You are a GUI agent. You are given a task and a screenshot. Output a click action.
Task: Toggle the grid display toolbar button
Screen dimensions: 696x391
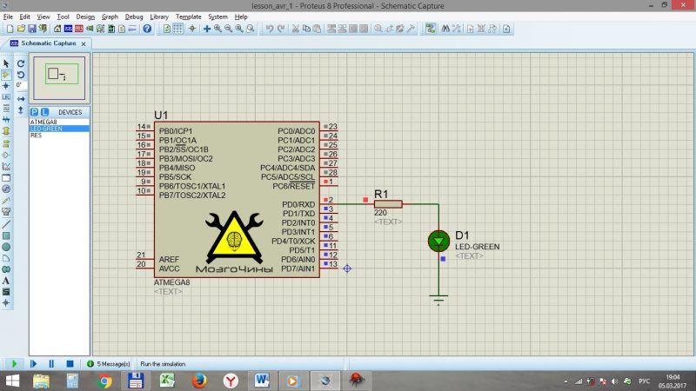(x=177, y=29)
